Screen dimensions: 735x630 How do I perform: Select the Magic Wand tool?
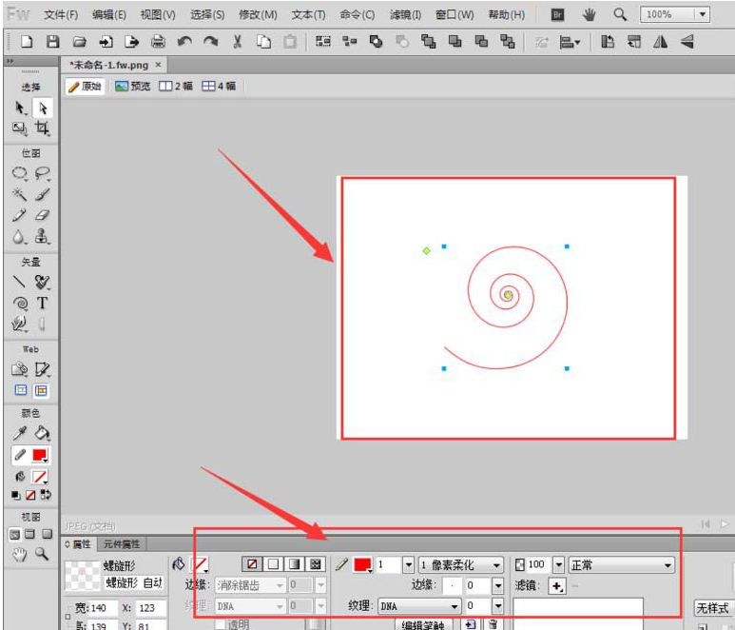tap(19, 194)
